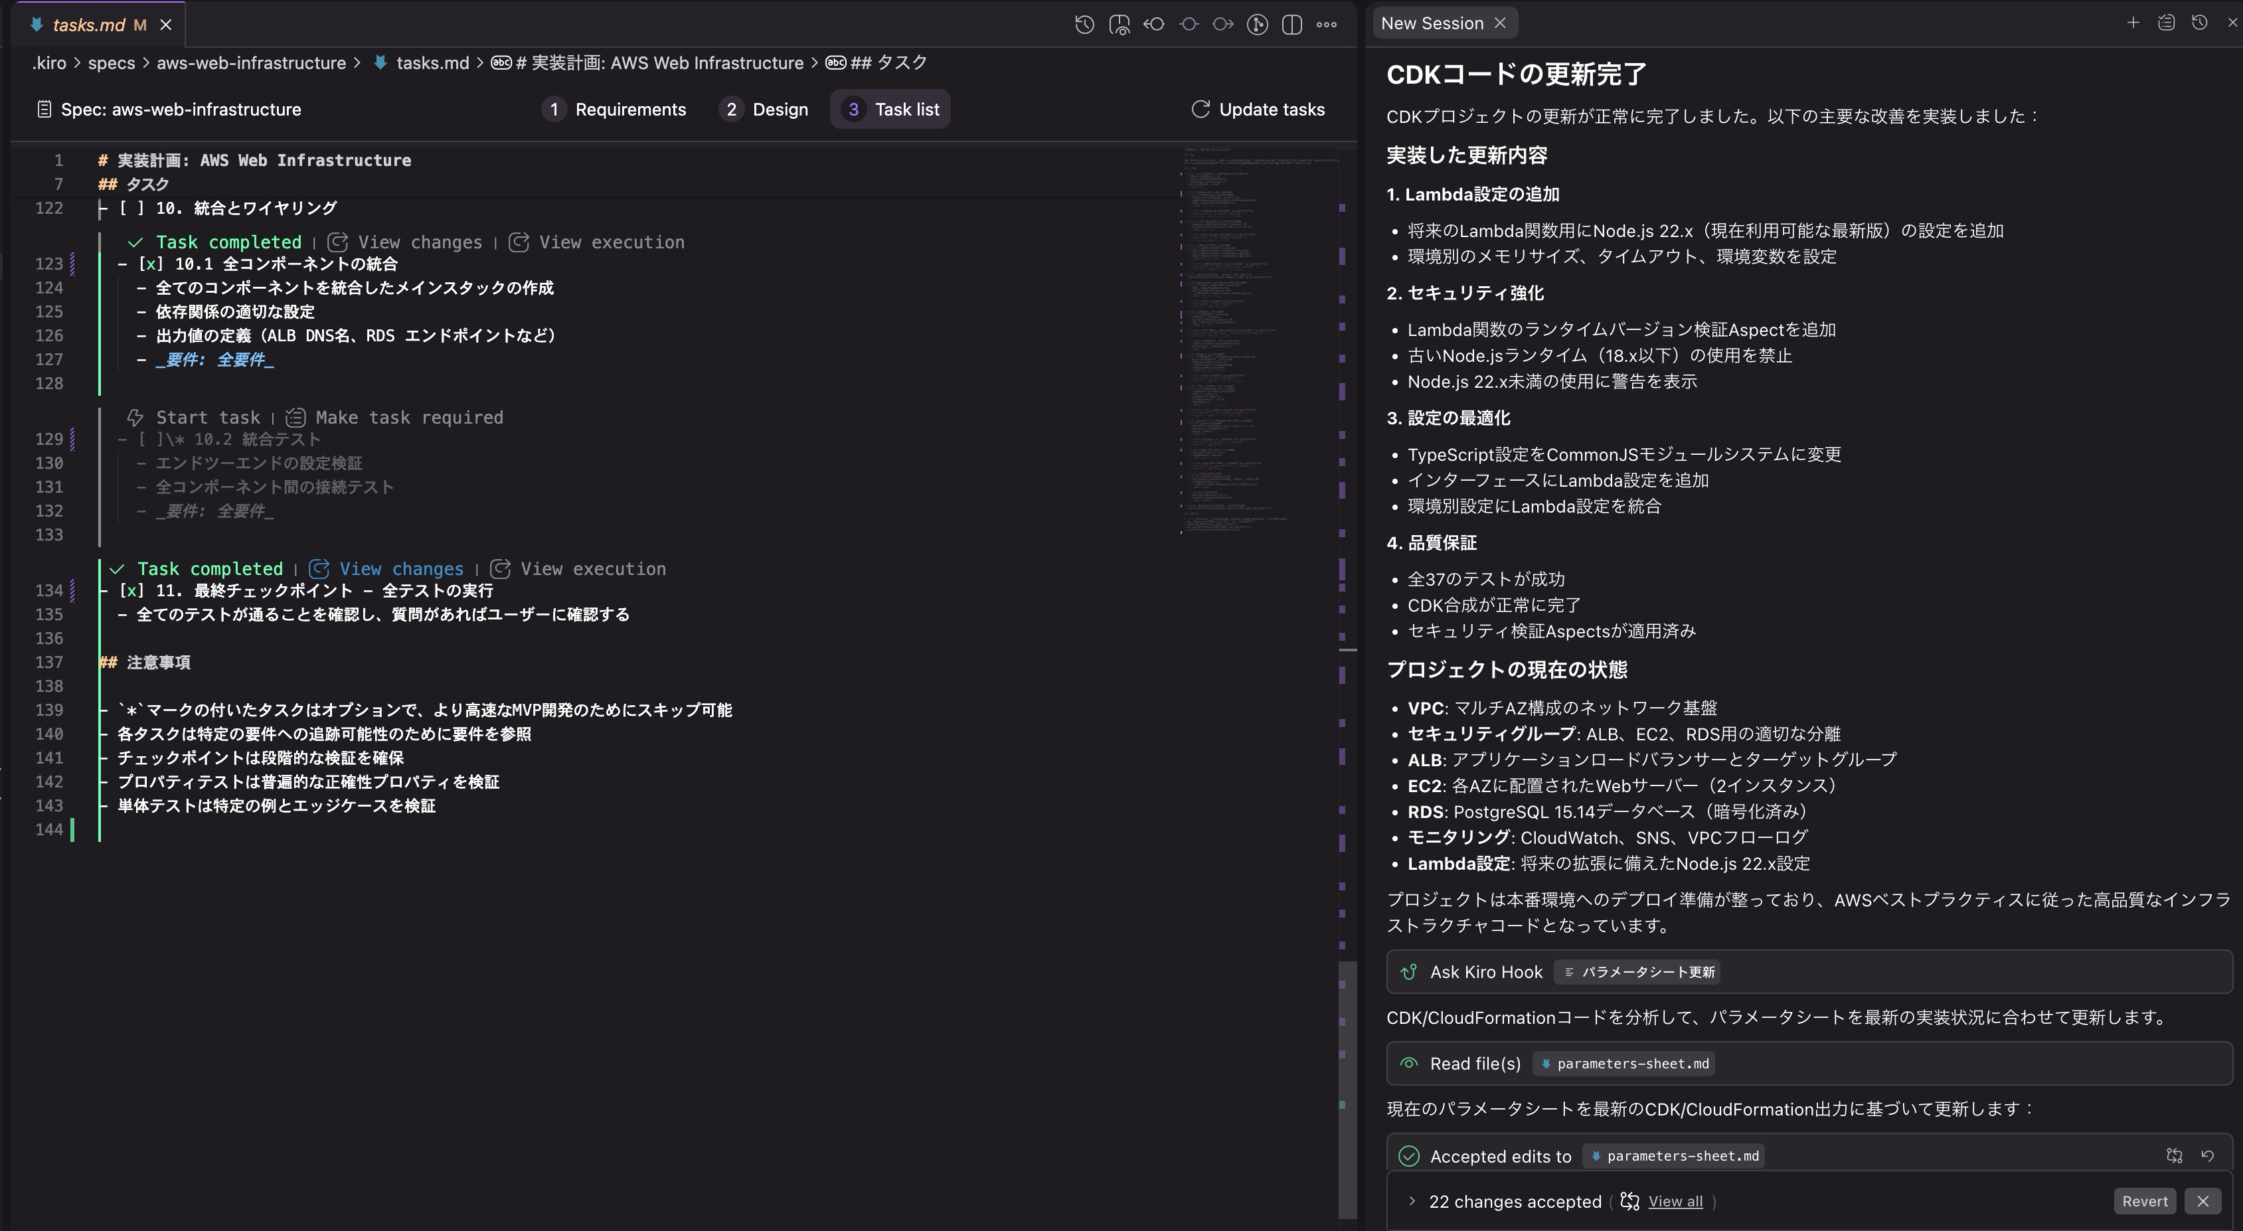2243x1231 pixels.
Task: Undo accepted edits via the revert arrow icon
Action: [2209, 1155]
